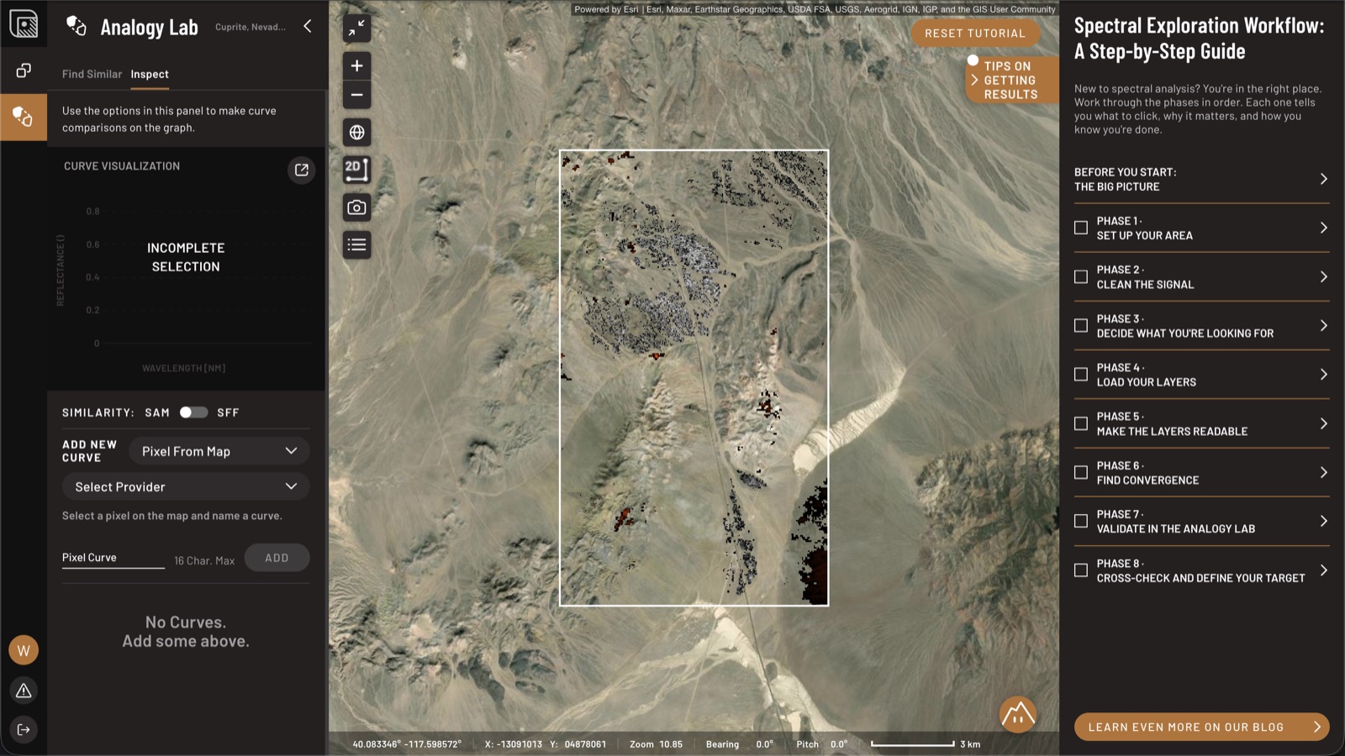The width and height of the screenshot is (1345, 756).
Task: Expand Phase 5 Make the Layers Readable chevron
Action: (1323, 423)
